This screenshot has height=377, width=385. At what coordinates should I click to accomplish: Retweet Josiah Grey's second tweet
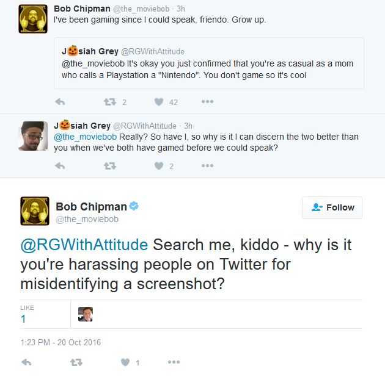coord(110,166)
